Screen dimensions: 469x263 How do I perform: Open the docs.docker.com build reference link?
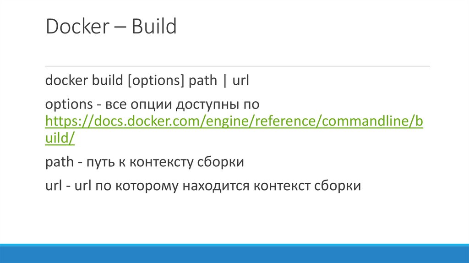pos(234,122)
